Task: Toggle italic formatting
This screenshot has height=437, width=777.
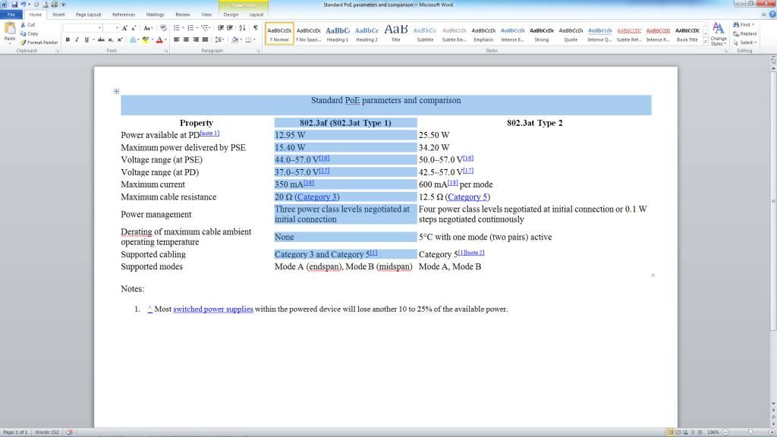Action: click(77, 39)
